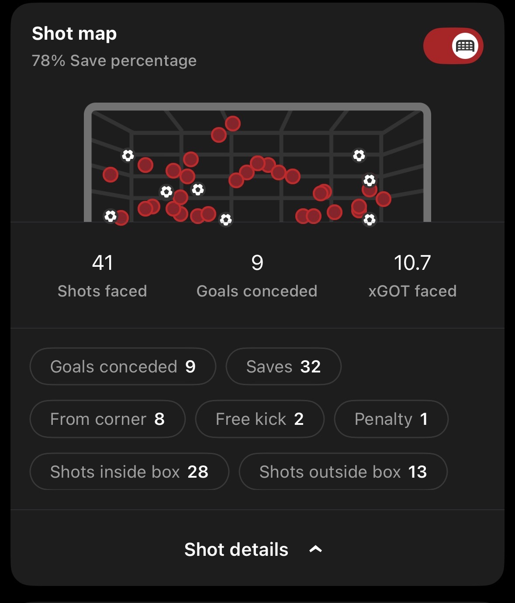The height and width of the screenshot is (603, 515).
Task: Tap goal ball icon at bottom center of net
Action: [x=226, y=219]
